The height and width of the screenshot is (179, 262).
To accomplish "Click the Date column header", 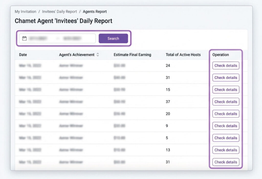I will point(23,55).
